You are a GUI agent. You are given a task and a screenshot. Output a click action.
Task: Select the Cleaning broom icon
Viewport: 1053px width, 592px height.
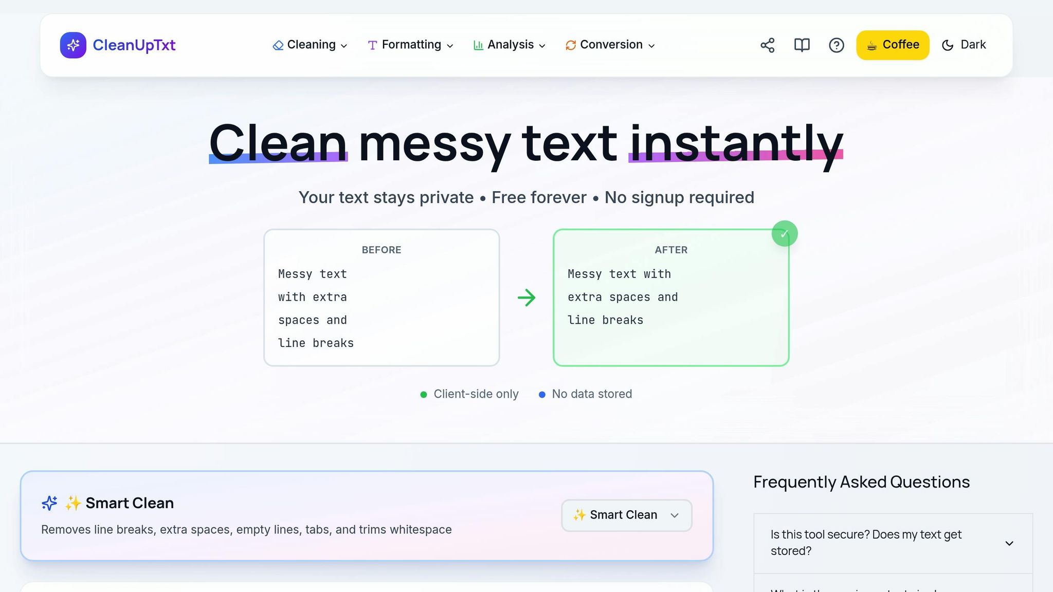coord(278,45)
